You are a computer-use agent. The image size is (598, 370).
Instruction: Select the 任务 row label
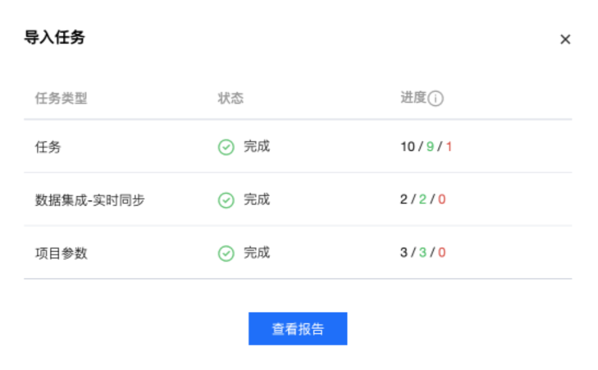coord(48,147)
